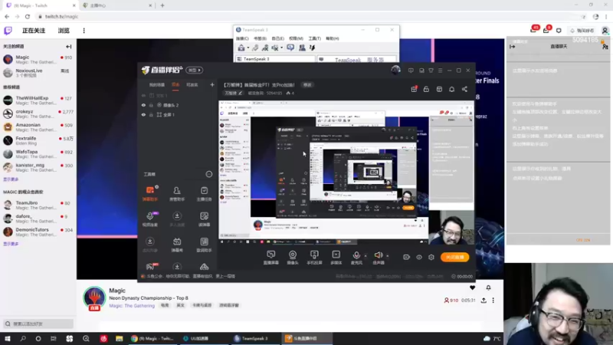Image resolution: width=613 pixels, height=345 pixels.
Task: Expand speaker options arrow
Action: [388, 256]
